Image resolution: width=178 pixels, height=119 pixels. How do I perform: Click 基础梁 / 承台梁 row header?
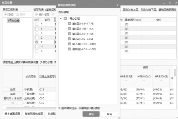pos(13,98)
